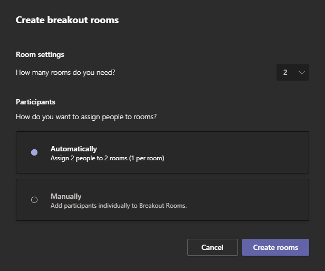Click the bold "Manually" label
The width and height of the screenshot is (325, 271).
click(66, 196)
